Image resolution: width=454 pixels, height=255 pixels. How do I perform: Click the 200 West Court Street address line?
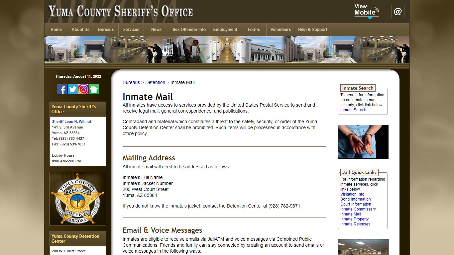click(x=146, y=189)
